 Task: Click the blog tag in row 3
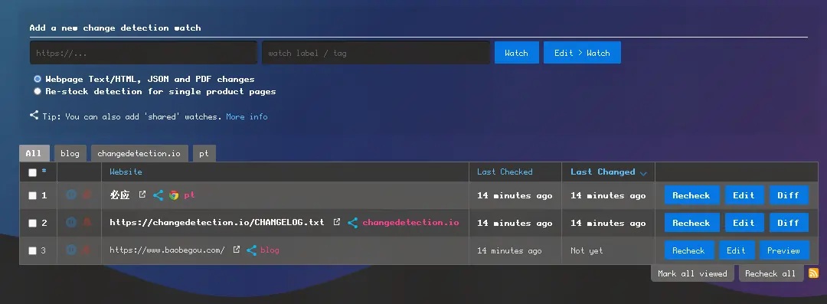(x=270, y=250)
